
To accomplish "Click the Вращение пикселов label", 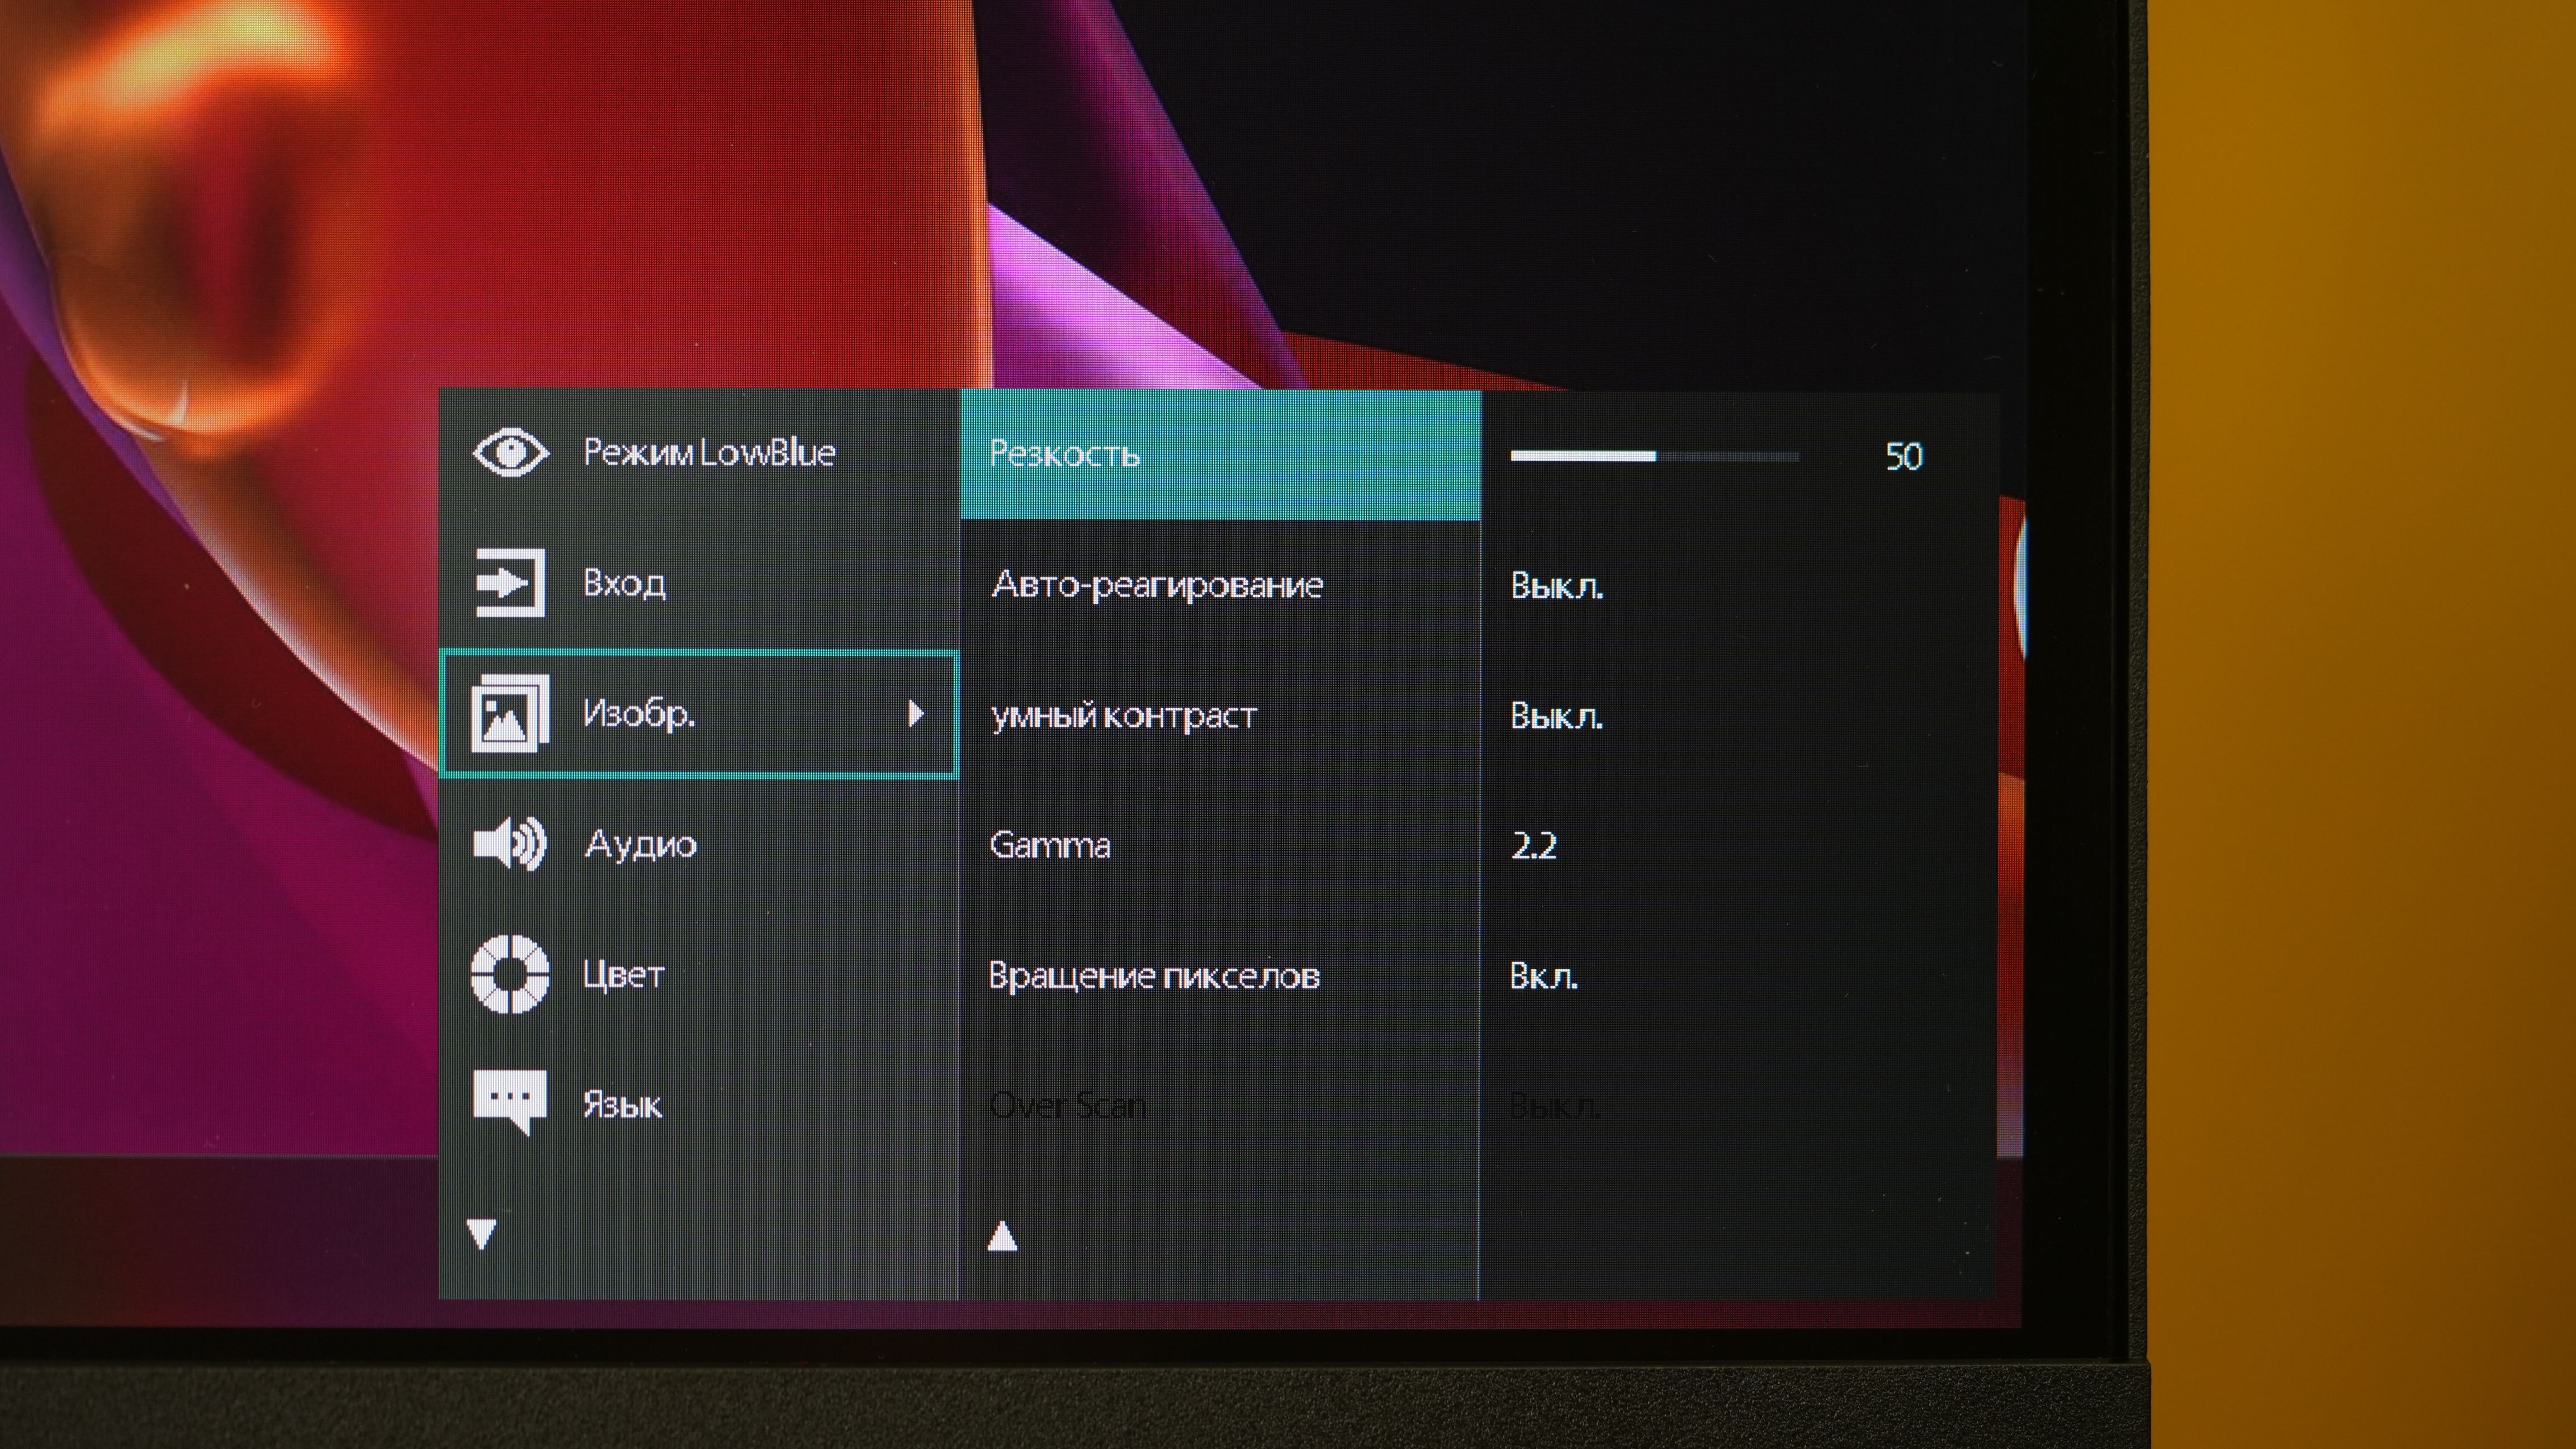I will pyautogui.click(x=1154, y=976).
